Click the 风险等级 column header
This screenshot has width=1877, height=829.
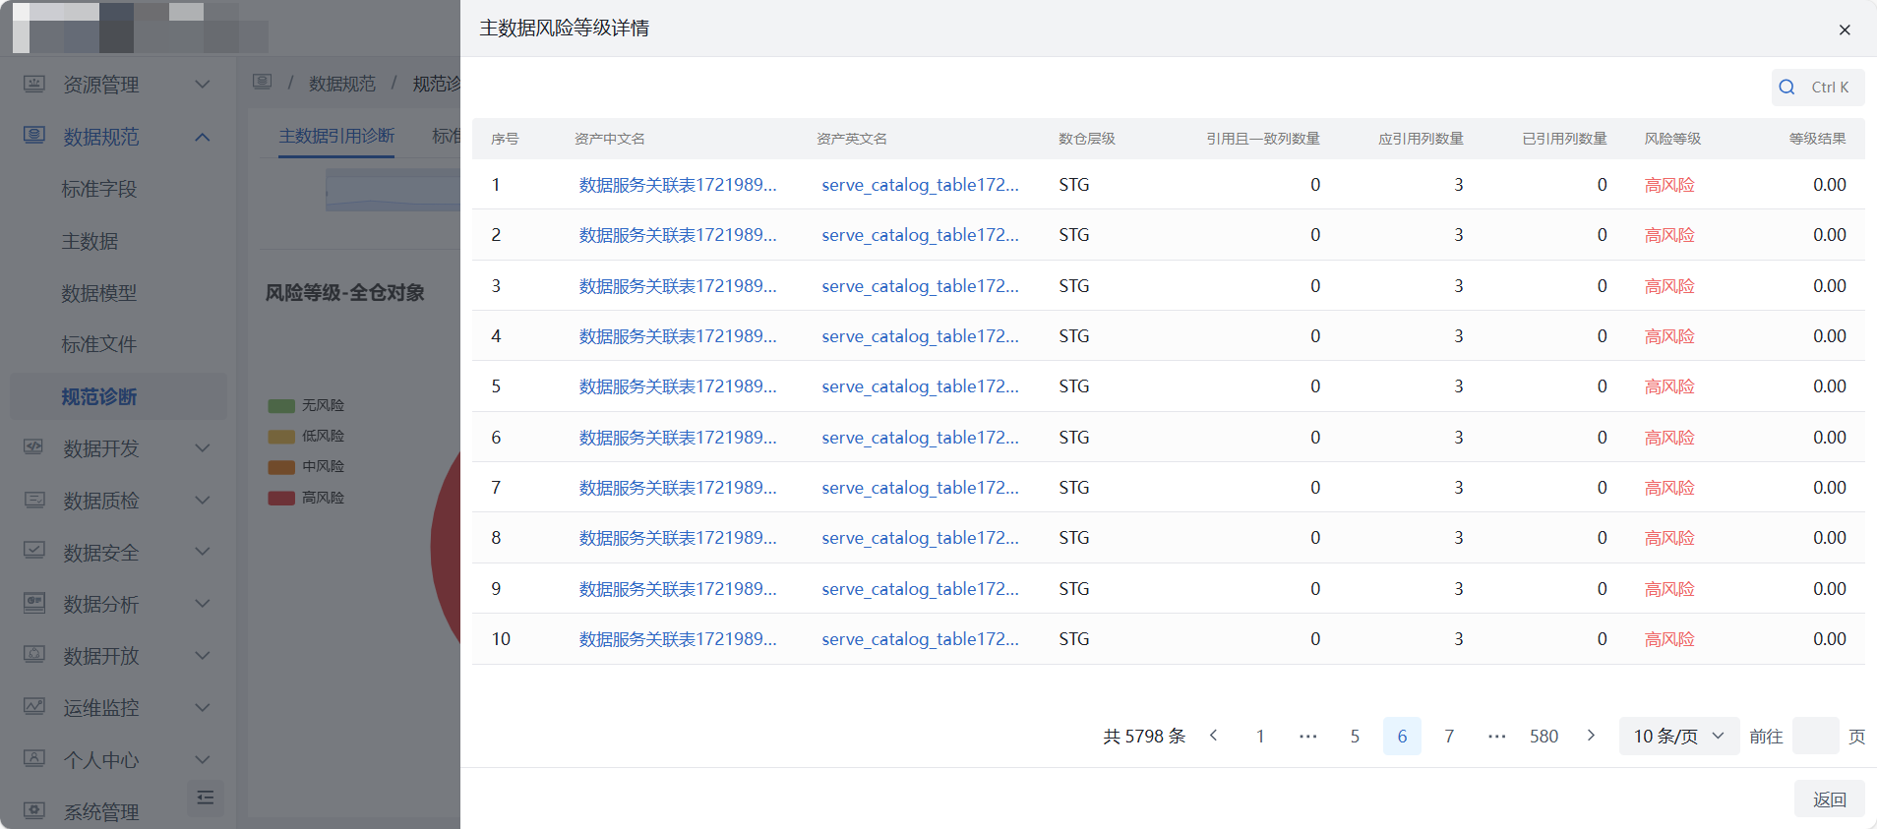click(1672, 139)
